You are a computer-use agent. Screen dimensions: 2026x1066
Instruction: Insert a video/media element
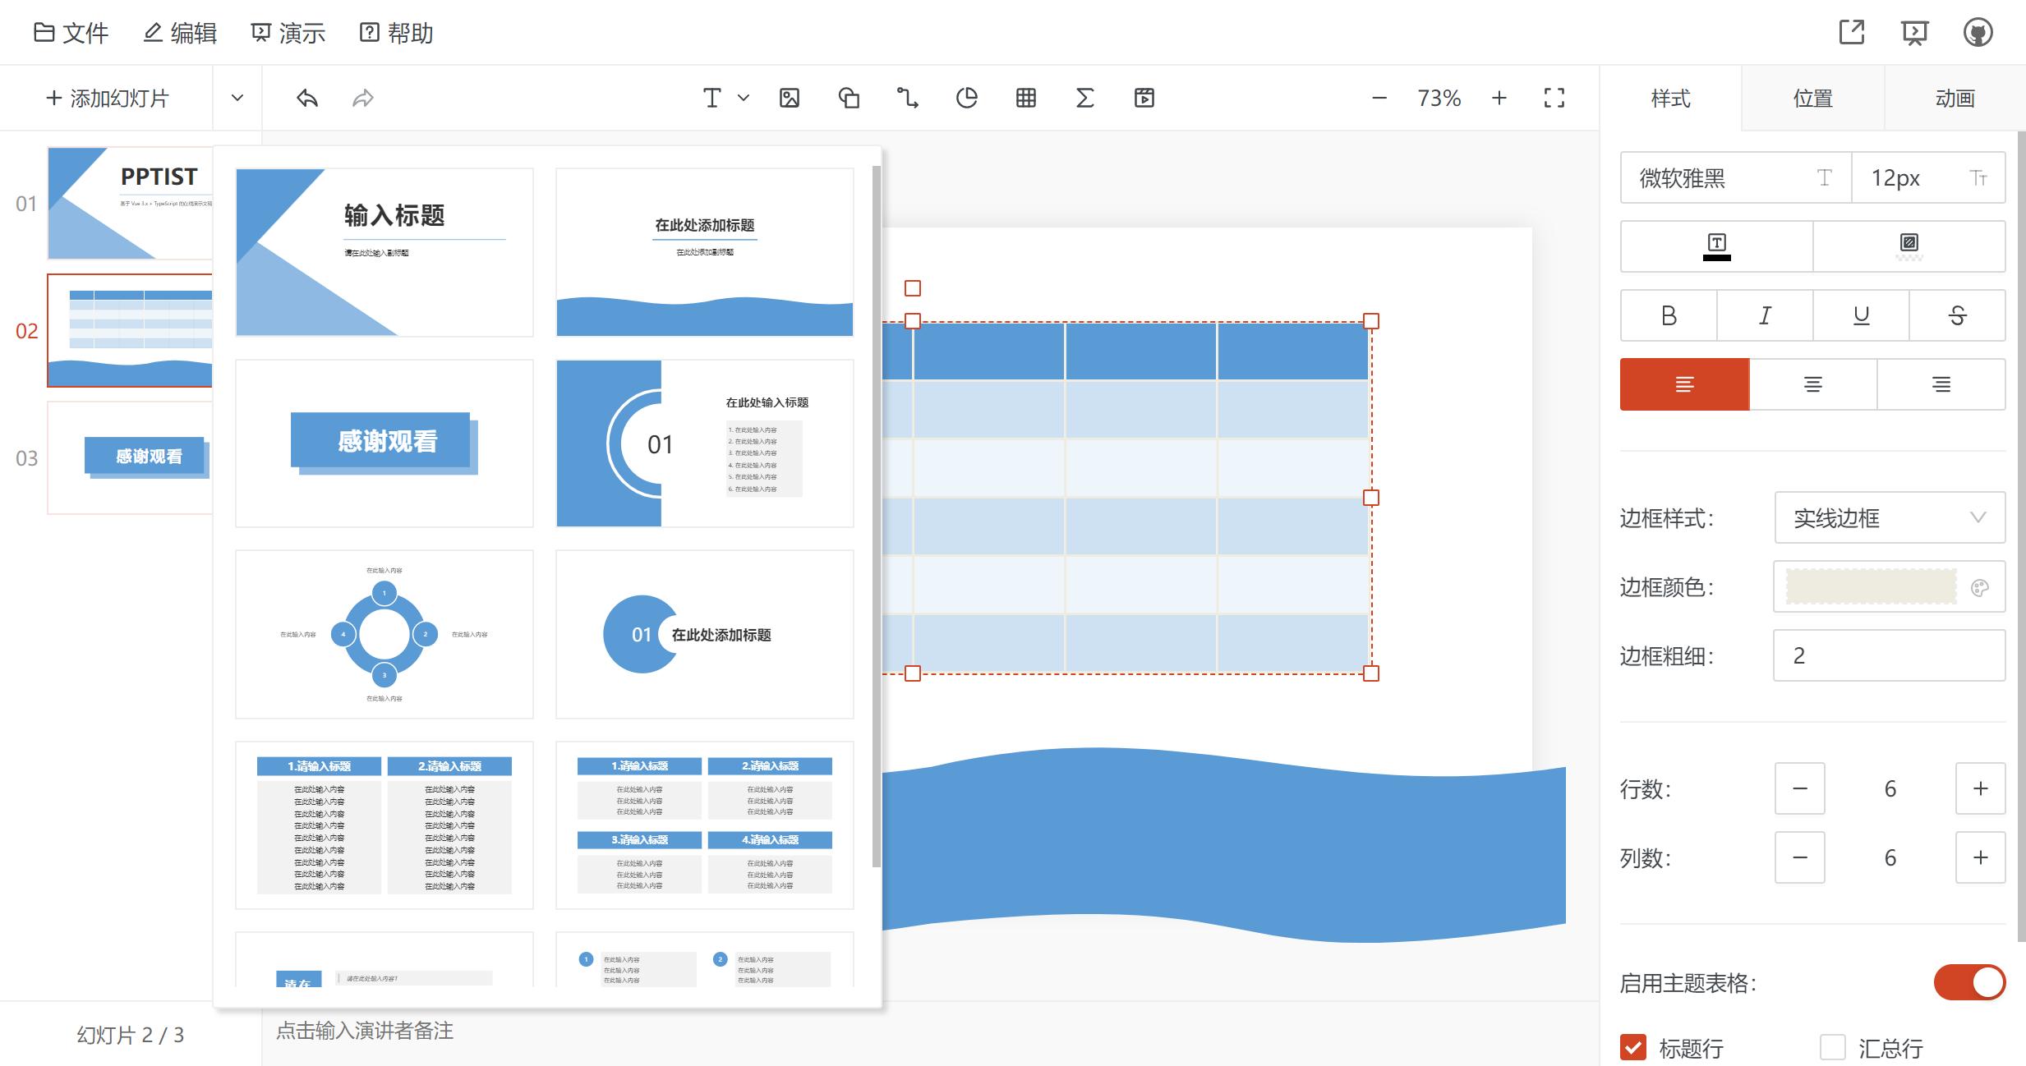1144,99
